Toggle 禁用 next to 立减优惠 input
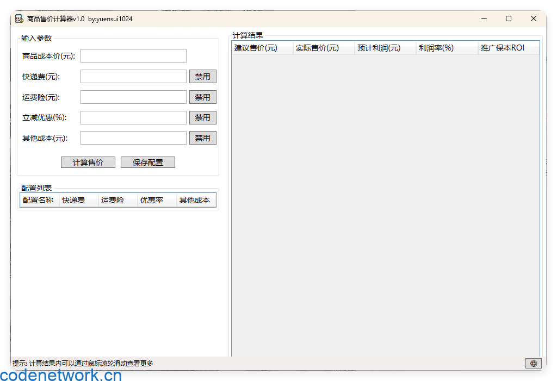The height and width of the screenshot is (381, 557). tap(202, 117)
